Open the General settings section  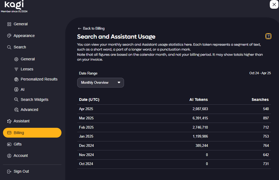[x=21, y=24]
